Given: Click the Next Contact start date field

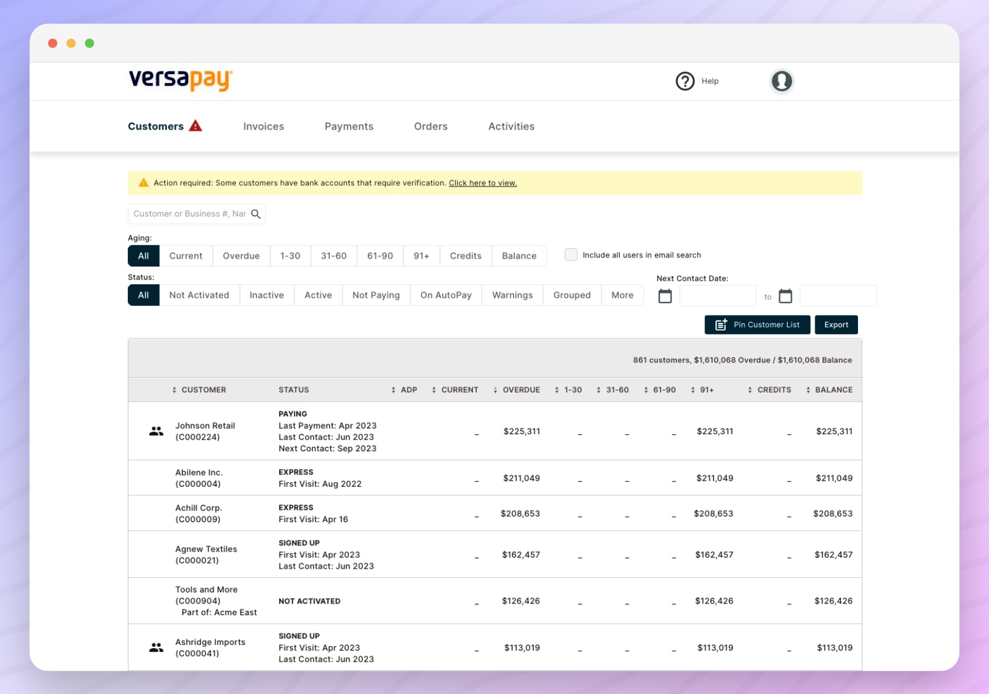Looking at the screenshot, I should [717, 296].
